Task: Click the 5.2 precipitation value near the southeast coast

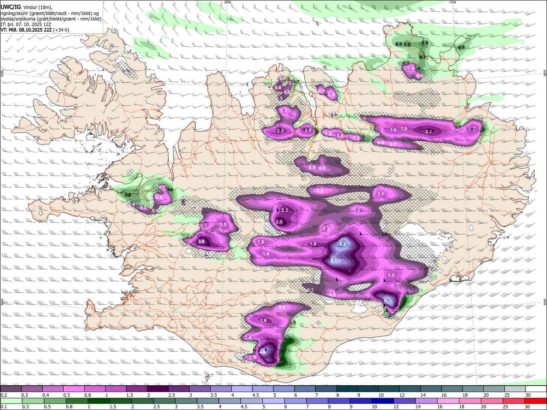Action: click(388, 302)
